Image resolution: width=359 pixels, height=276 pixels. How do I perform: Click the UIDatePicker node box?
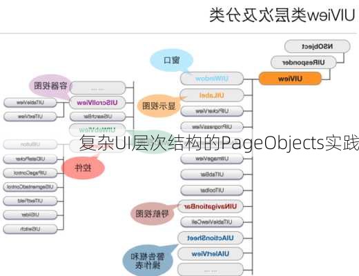tap(30, 159)
